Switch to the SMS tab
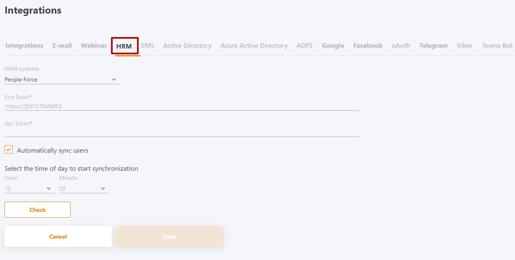This screenshot has height=260, width=515. (147, 46)
